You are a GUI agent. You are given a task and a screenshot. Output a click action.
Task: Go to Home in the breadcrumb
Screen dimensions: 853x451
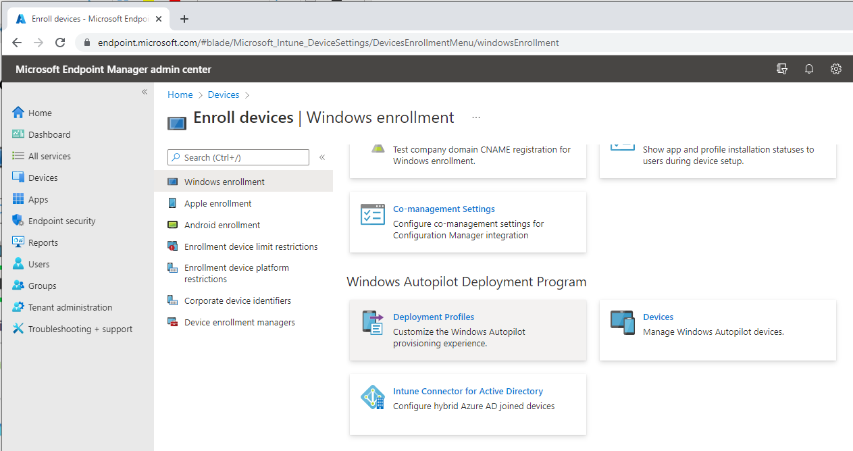(x=180, y=95)
